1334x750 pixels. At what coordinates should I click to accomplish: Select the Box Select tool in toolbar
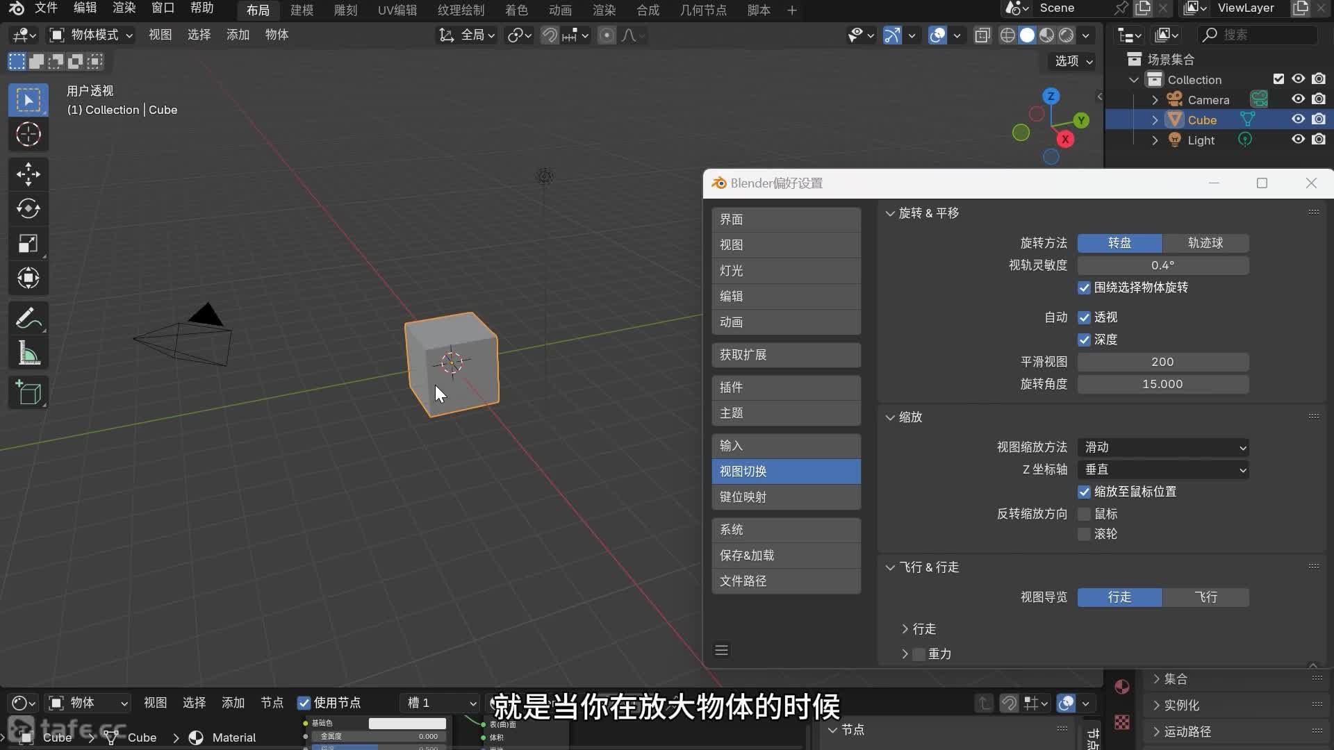point(28,101)
